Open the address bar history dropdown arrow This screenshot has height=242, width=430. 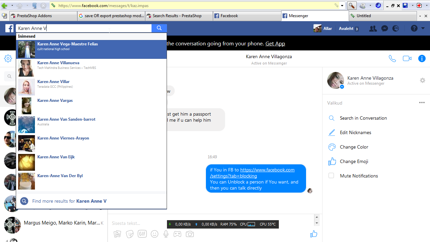point(342,6)
